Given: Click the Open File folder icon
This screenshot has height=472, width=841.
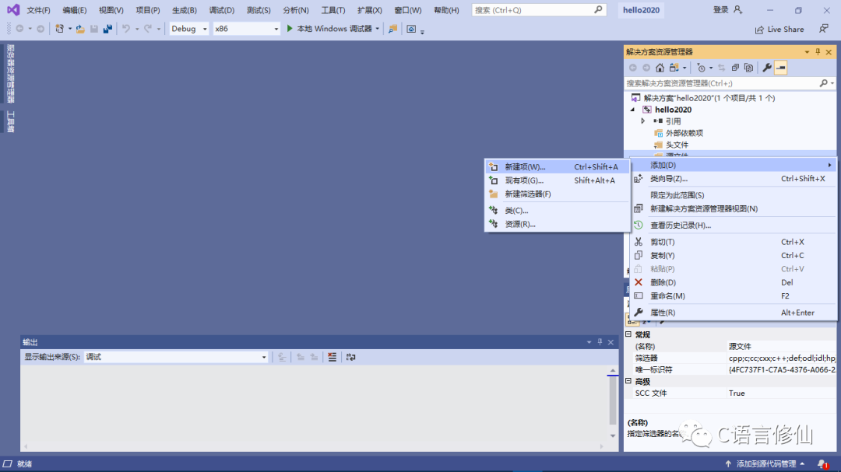Looking at the screenshot, I should coord(80,29).
